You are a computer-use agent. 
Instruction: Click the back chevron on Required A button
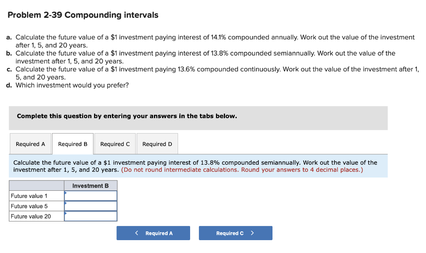136,233
